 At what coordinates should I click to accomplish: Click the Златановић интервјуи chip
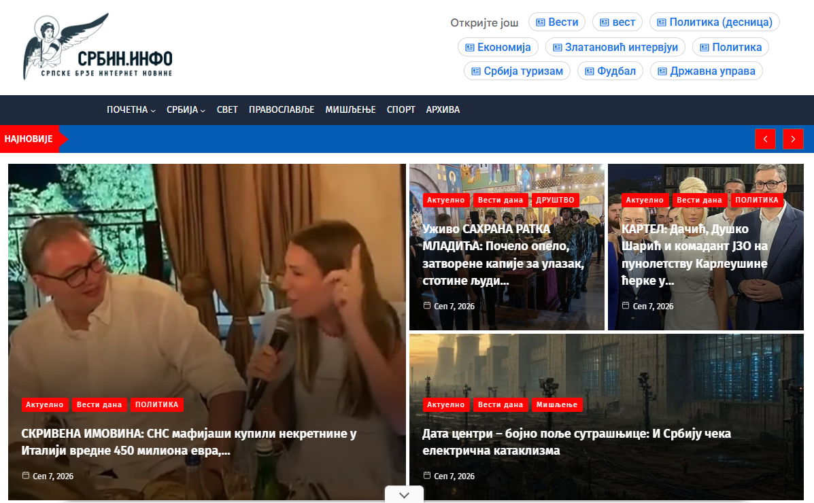[x=615, y=47]
